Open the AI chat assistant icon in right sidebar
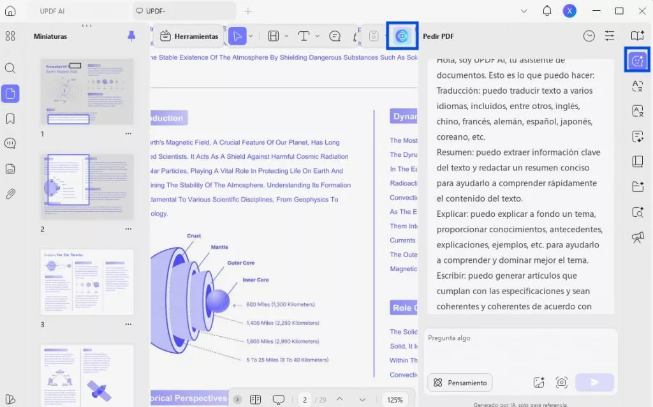 click(637, 61)
